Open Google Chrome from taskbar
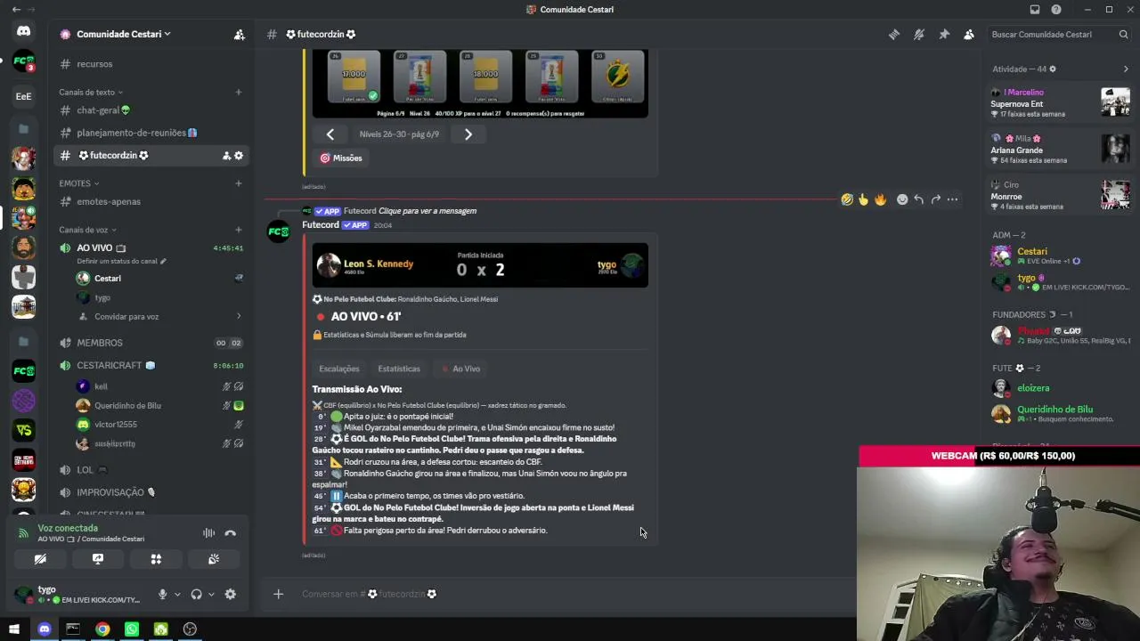 coord(102,629)
